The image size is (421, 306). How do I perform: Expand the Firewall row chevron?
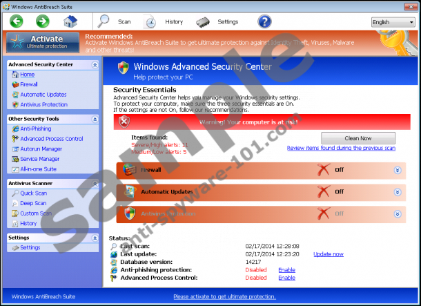(397, 171)
